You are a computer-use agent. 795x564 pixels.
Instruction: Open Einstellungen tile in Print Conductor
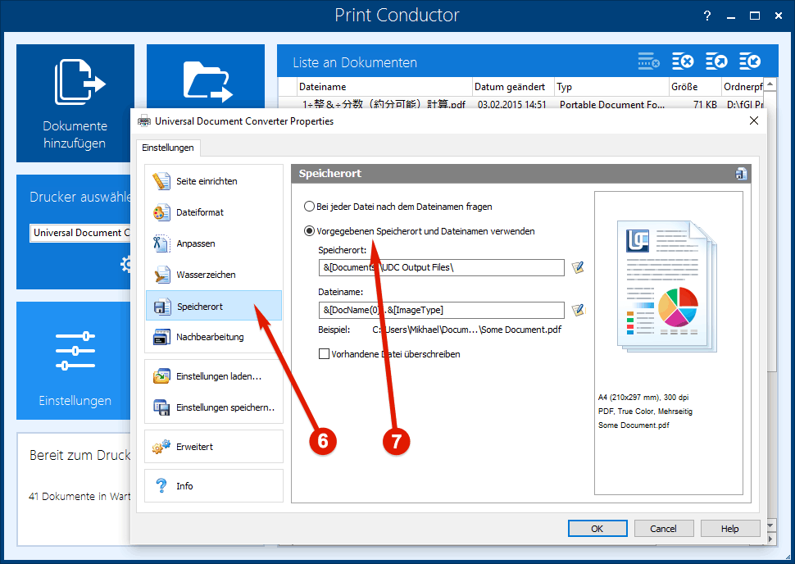point(74,361)
